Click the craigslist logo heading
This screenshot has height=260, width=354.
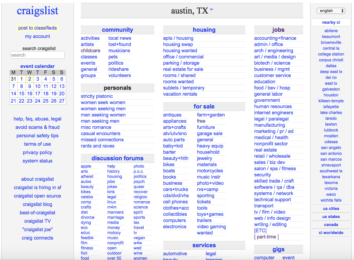(x=37, y=11)
